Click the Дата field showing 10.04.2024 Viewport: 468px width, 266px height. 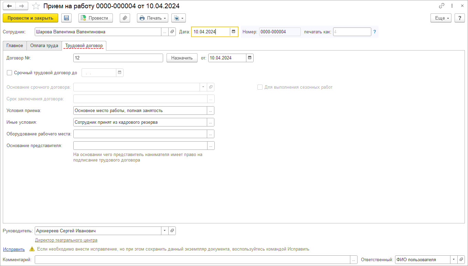point(211,32)
